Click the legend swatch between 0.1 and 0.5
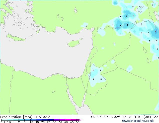 click(4, 120)
